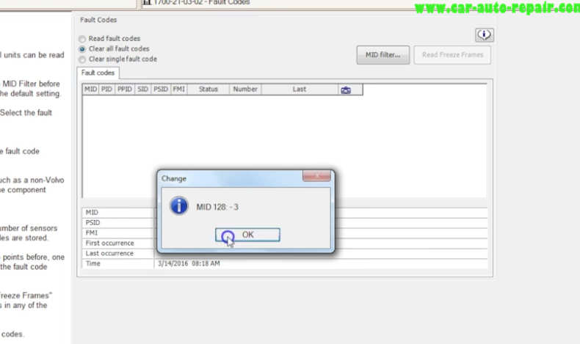Open the MID filter dialog
Screen dimensions: 580x344
[383, 55]
